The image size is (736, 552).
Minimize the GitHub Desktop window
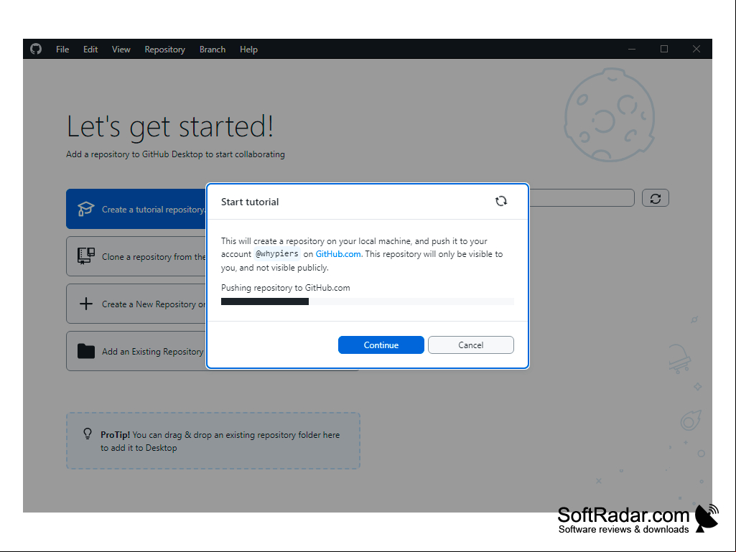[x=632, y=49]
